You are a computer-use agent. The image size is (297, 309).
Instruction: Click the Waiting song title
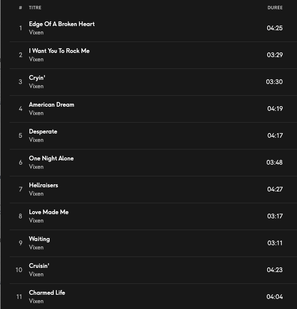coord(39,239)
